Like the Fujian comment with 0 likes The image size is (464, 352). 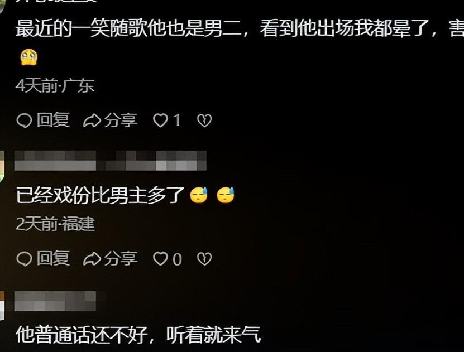[160, 259]
